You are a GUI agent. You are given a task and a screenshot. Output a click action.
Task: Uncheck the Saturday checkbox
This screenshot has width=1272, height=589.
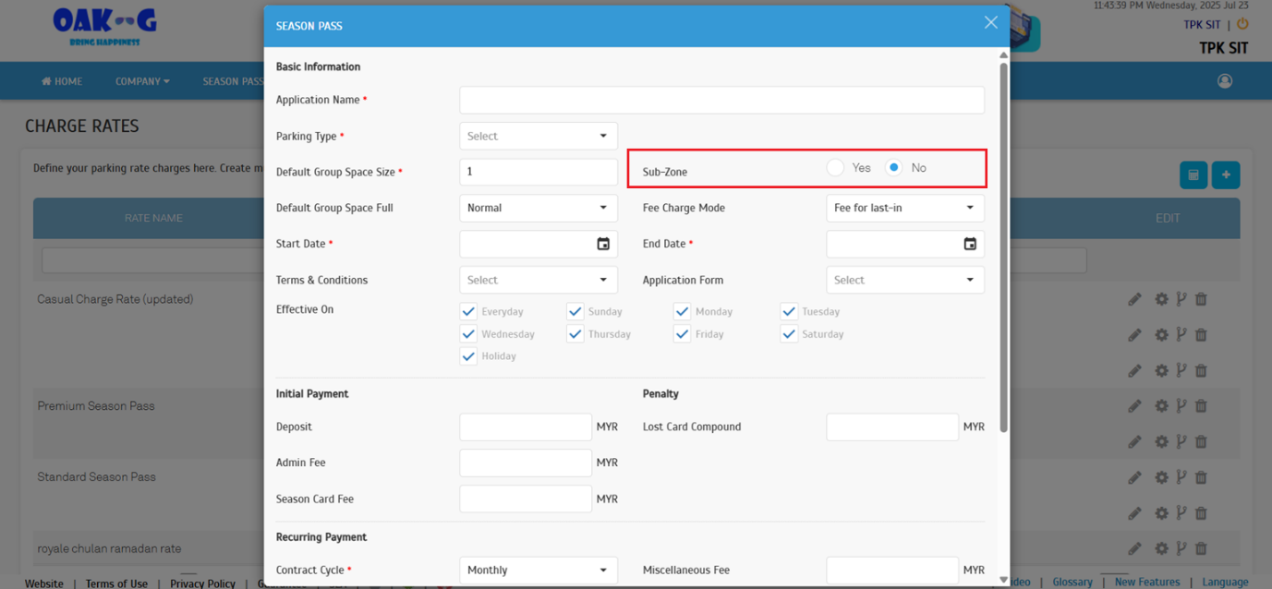click(789, 334)
